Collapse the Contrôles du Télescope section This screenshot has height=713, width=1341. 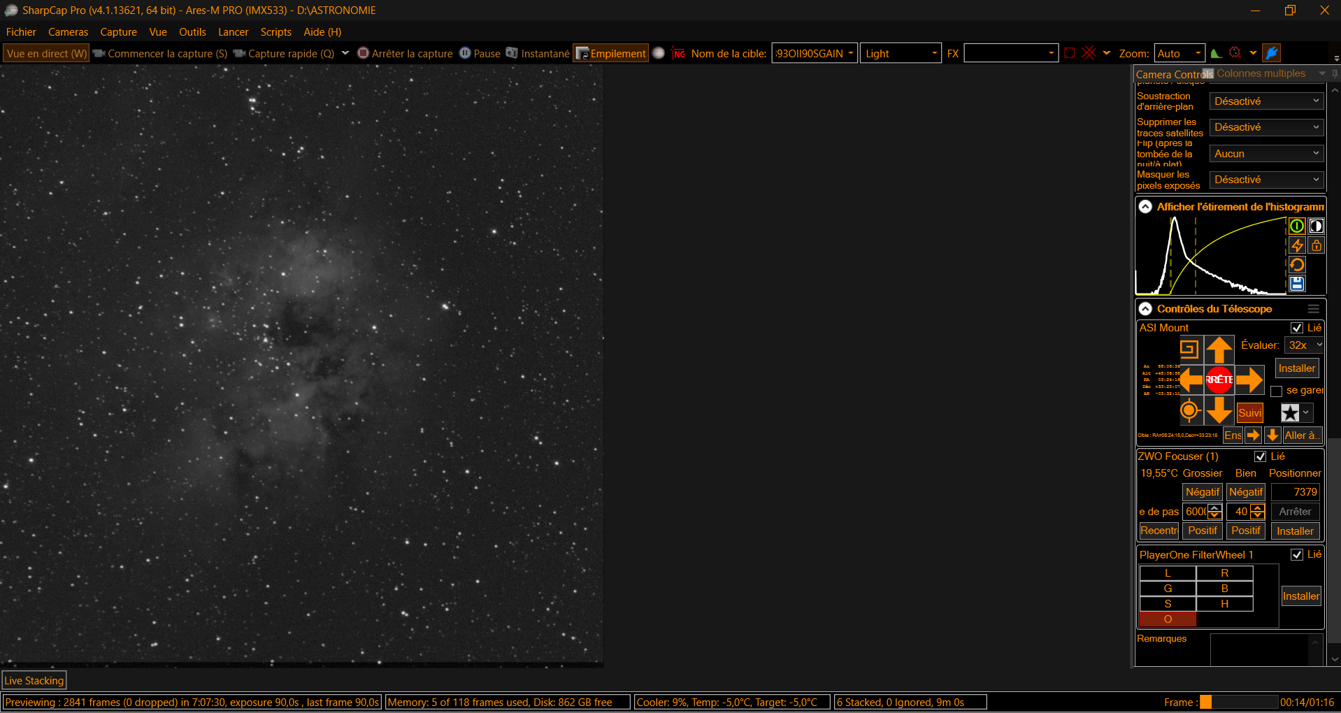1145,309
